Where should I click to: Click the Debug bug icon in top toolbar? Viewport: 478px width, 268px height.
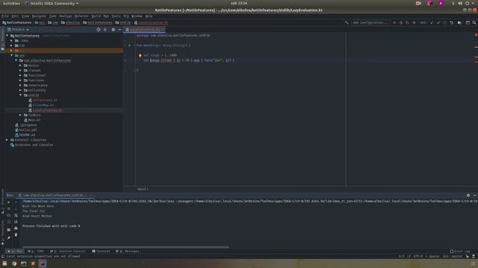401,22
